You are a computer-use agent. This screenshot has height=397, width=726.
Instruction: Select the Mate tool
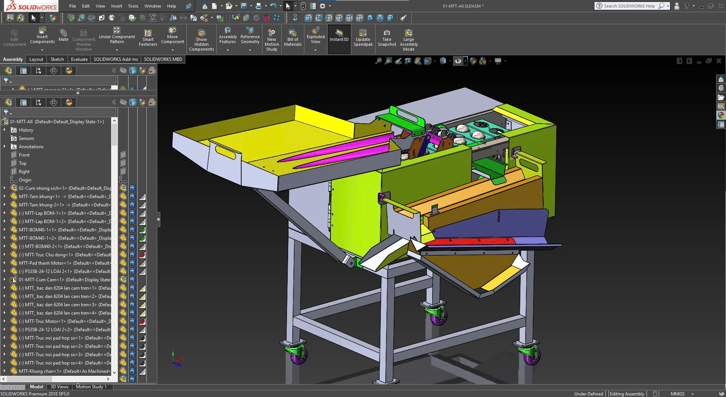pyautogui.click(x=64, y=35)
